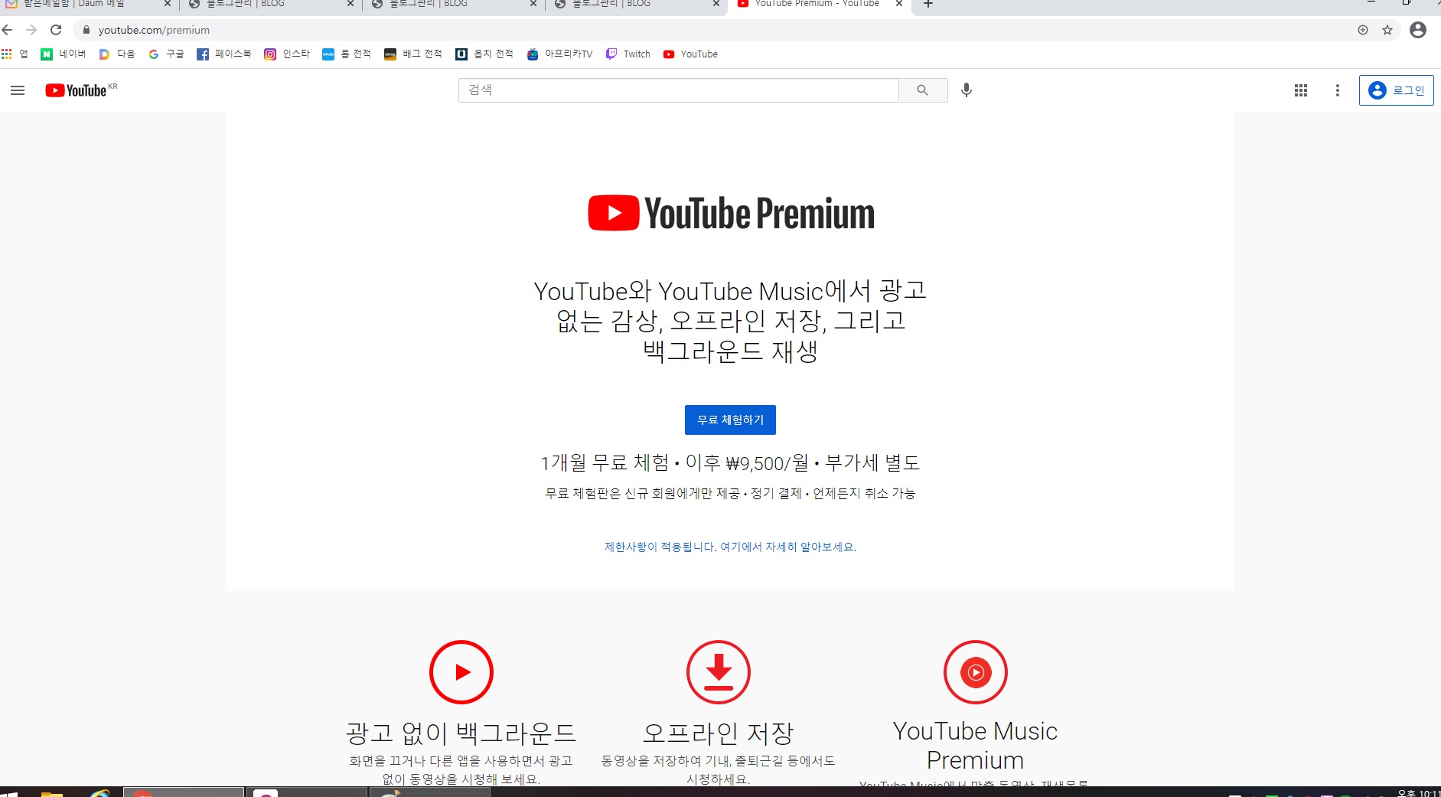1441x797 pixels.
Task: Click the ad-free background play icon
Action: click(x=461, y=672)
